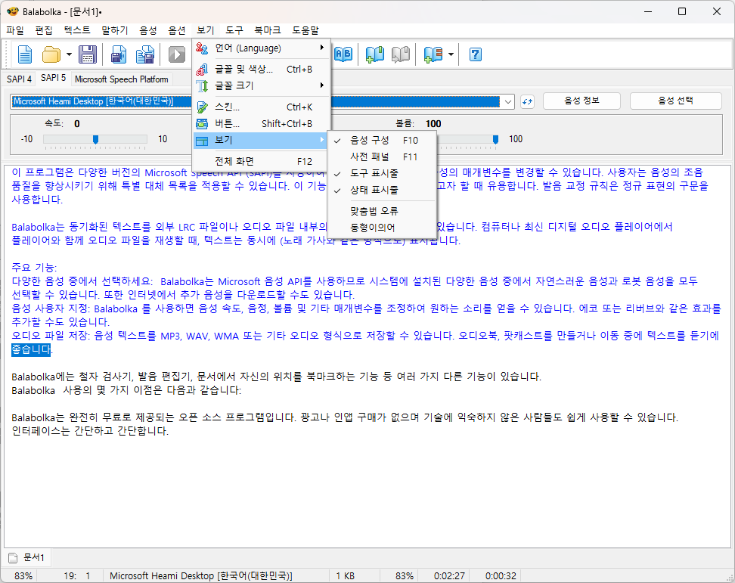Viewport: 735px width, 583px height.
Task: Open the 텍스트 menu
Action: click(x=77, y=30)
